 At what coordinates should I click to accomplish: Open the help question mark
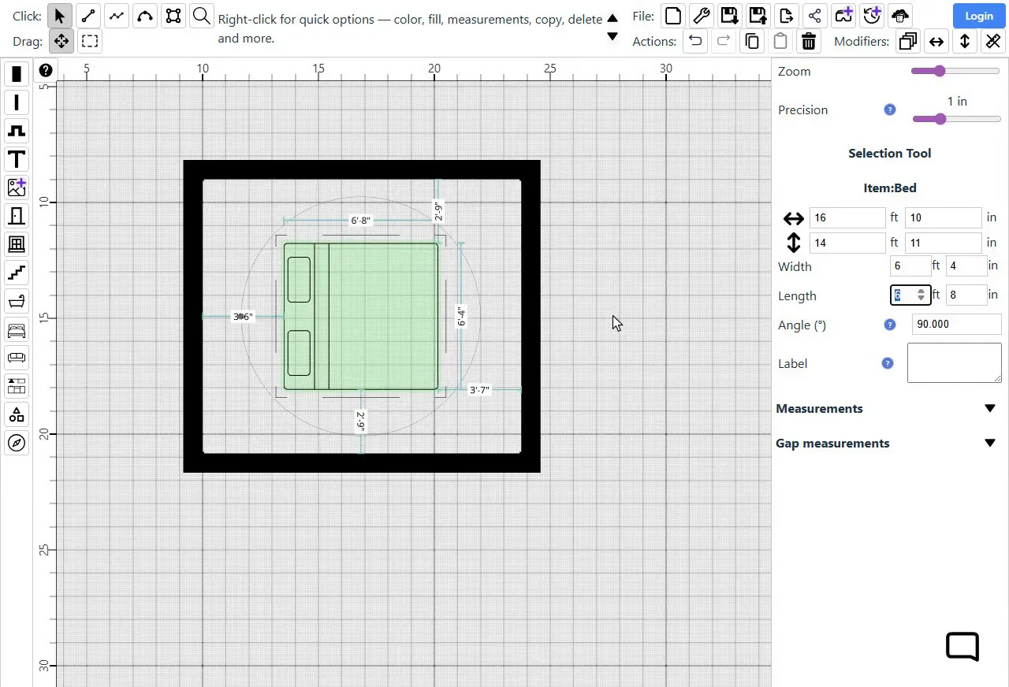tap(46, 70)
